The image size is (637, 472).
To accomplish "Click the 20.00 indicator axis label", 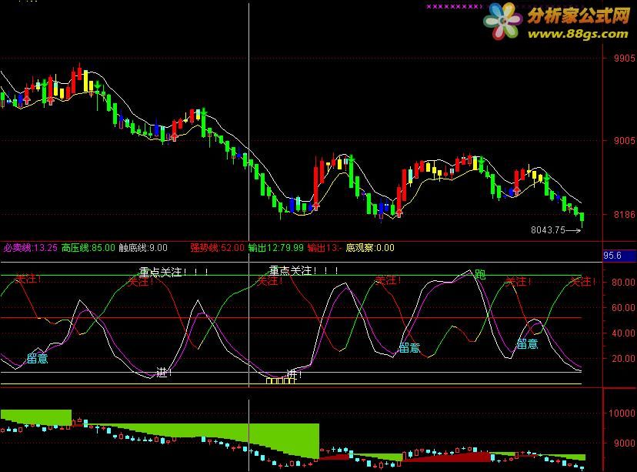I will click(624, 358).
